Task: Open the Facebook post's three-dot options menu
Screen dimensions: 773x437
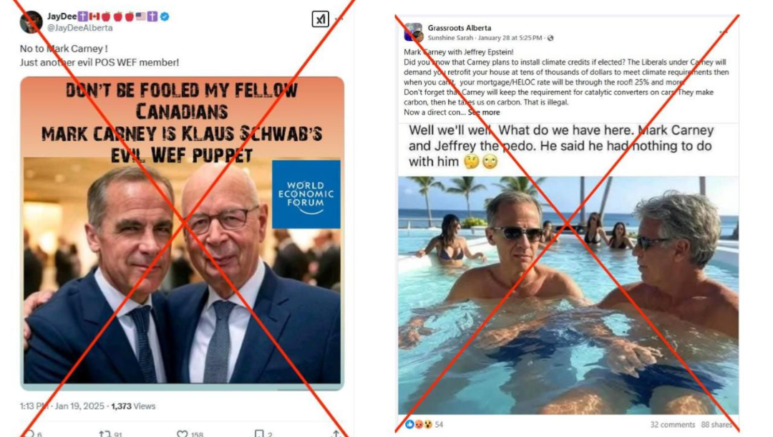Action: coord(723,32)
